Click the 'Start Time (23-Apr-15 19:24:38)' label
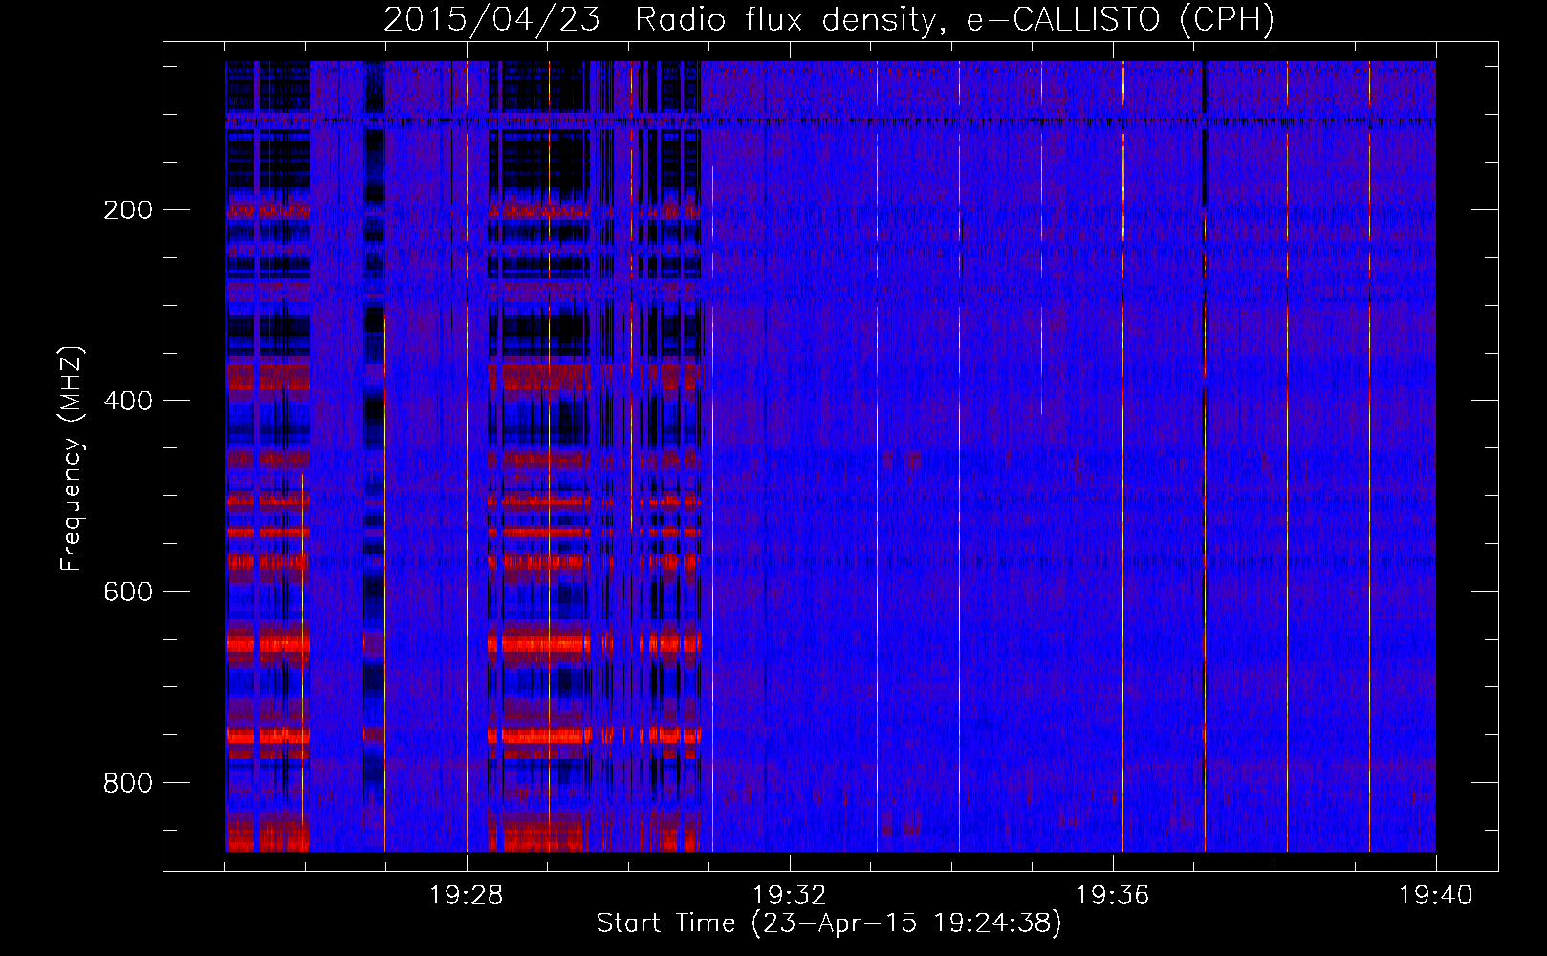The image size is (1547, 956). 829,923
